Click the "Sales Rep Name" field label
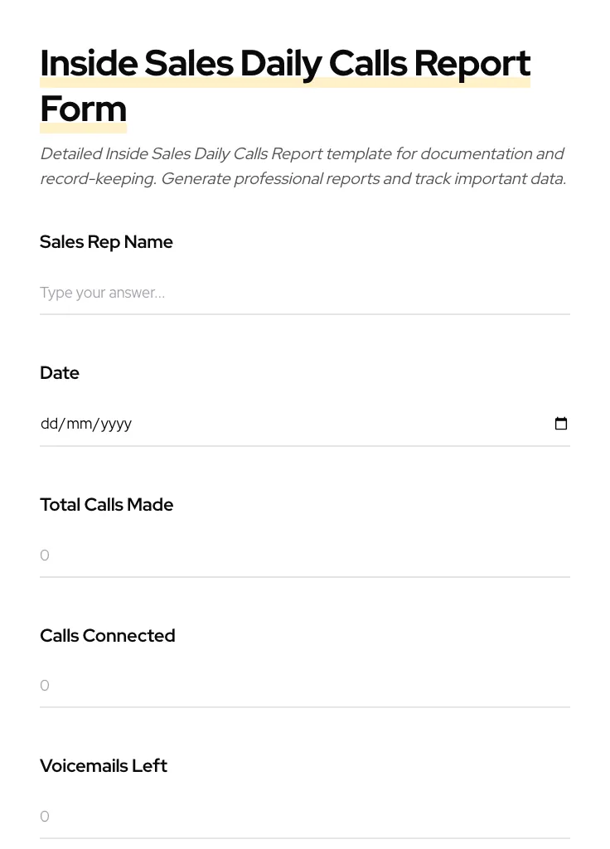This screenshot has width=610, height=849. [106, 242]
